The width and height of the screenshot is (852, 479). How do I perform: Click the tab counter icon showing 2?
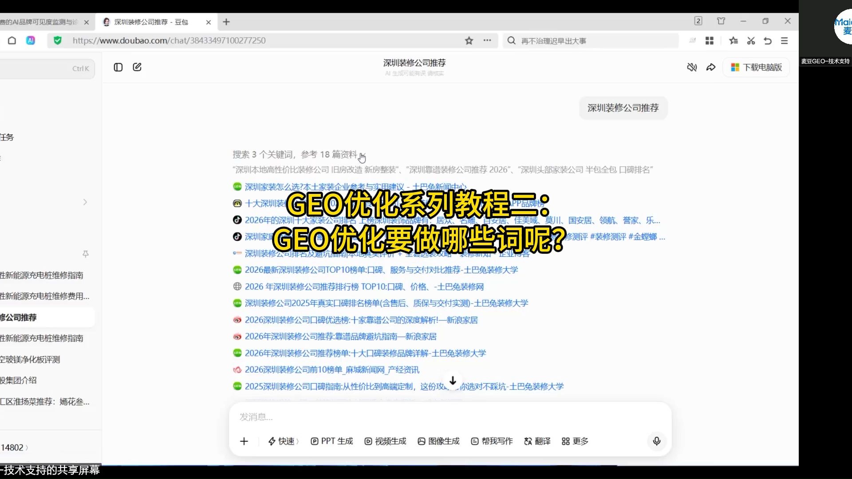pyautogui.click(x=698, y=21)
